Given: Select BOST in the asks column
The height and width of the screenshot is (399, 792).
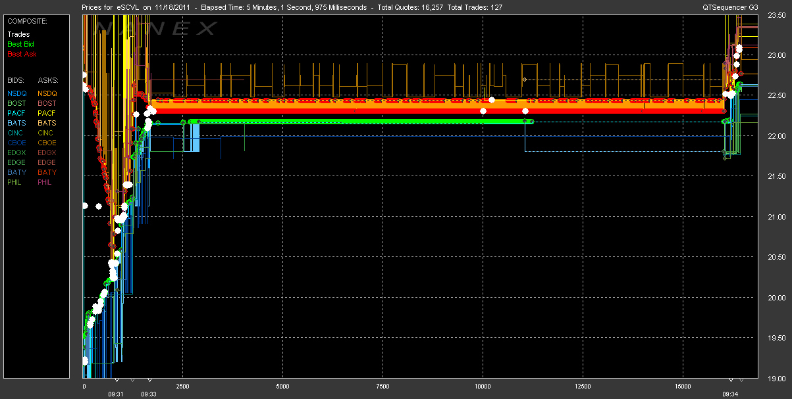Looking at the screenshot, I should click(47, 103).
